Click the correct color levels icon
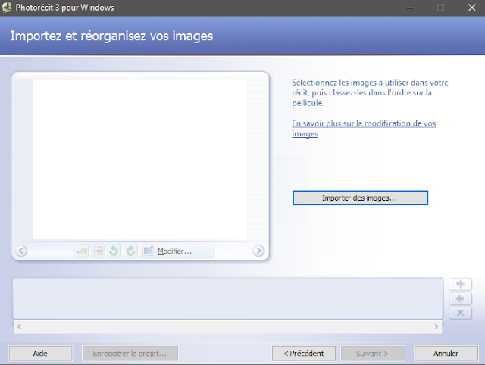This screenshot has height=365, width=485. click(82, 251)
